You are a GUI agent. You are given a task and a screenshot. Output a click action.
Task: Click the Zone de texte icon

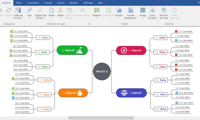(x=152, y=10)
